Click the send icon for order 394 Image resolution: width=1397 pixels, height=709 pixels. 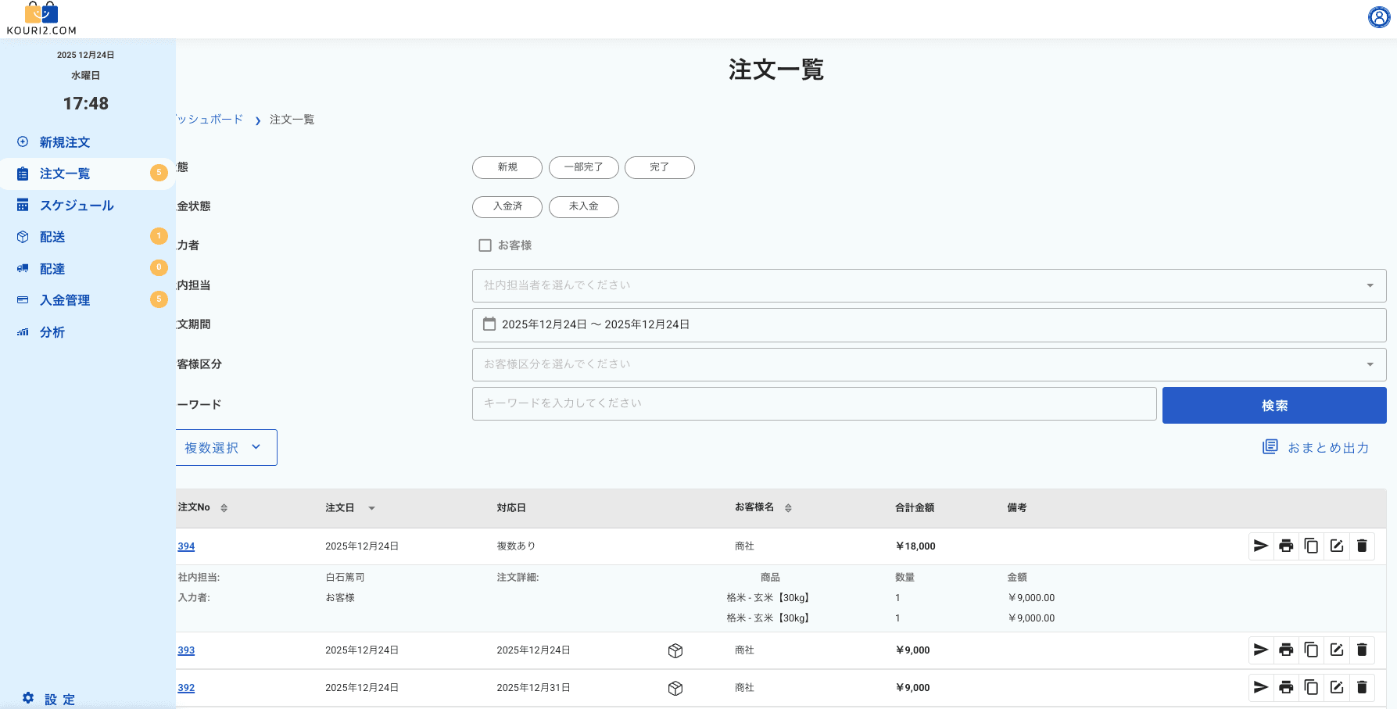click(x=1260, y=546)
